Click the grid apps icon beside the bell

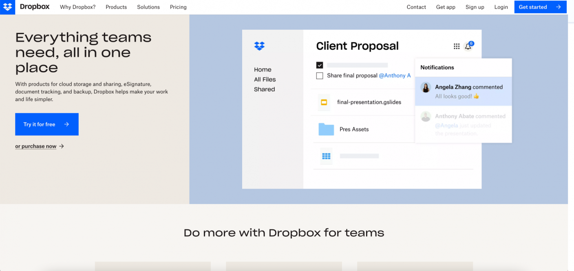pyautogui.click(x=457, y=46)
